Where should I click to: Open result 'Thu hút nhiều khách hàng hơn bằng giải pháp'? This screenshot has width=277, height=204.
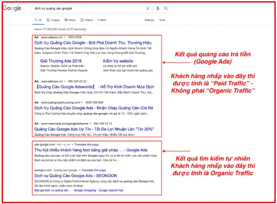point(91,150)
